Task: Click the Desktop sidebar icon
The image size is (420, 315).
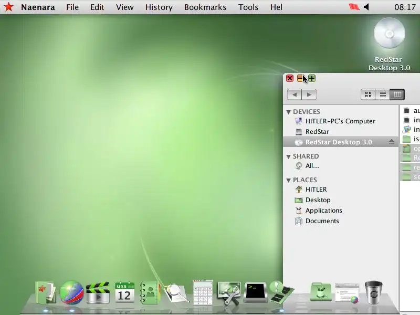Action: coord(298,200)
